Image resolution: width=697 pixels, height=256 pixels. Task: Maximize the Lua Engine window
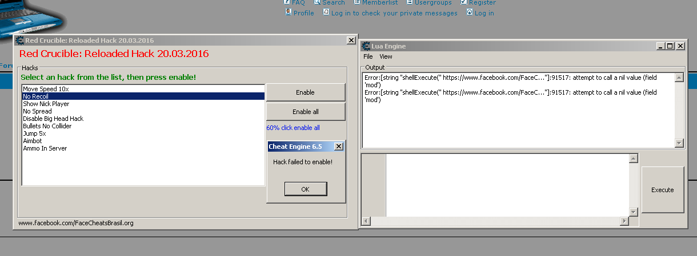[670, 46]
